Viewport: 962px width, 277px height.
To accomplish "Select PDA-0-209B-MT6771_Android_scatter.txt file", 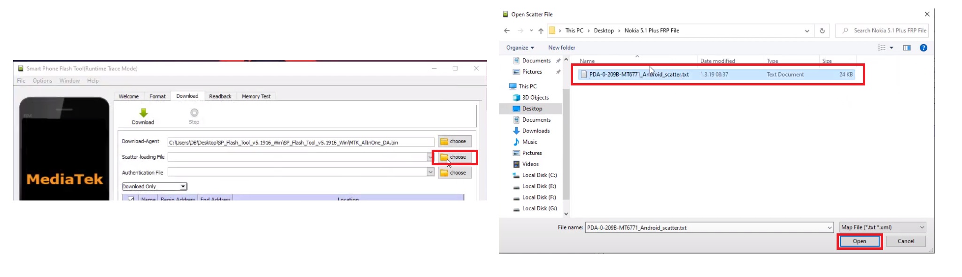I will (716, 74).
